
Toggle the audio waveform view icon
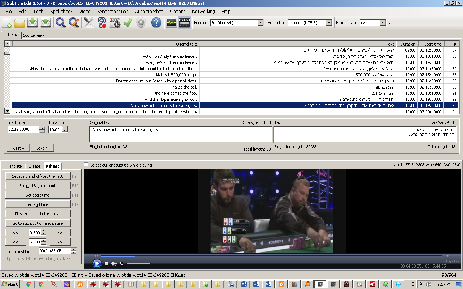[x=171, y=22]
